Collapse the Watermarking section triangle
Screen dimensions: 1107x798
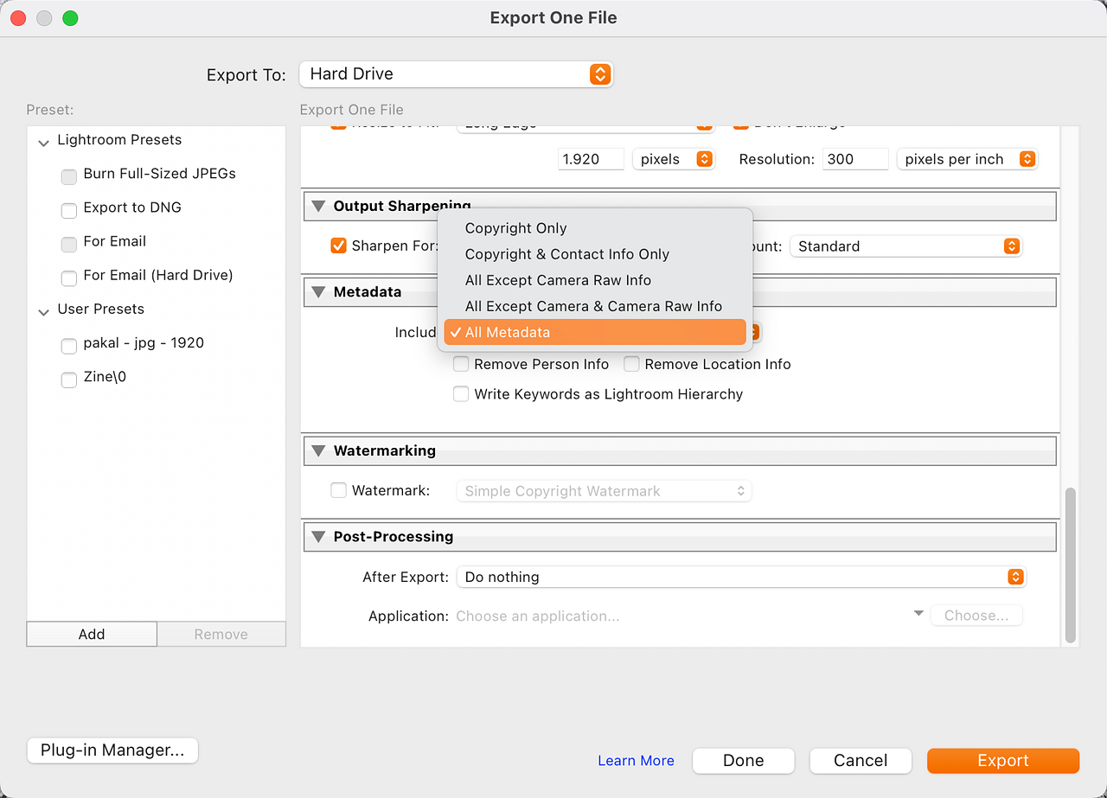(x=317, y=451)
